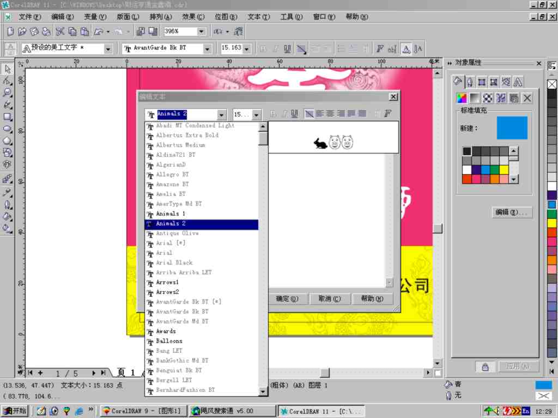Toggle Underline on the property bar

click(288, 48)
